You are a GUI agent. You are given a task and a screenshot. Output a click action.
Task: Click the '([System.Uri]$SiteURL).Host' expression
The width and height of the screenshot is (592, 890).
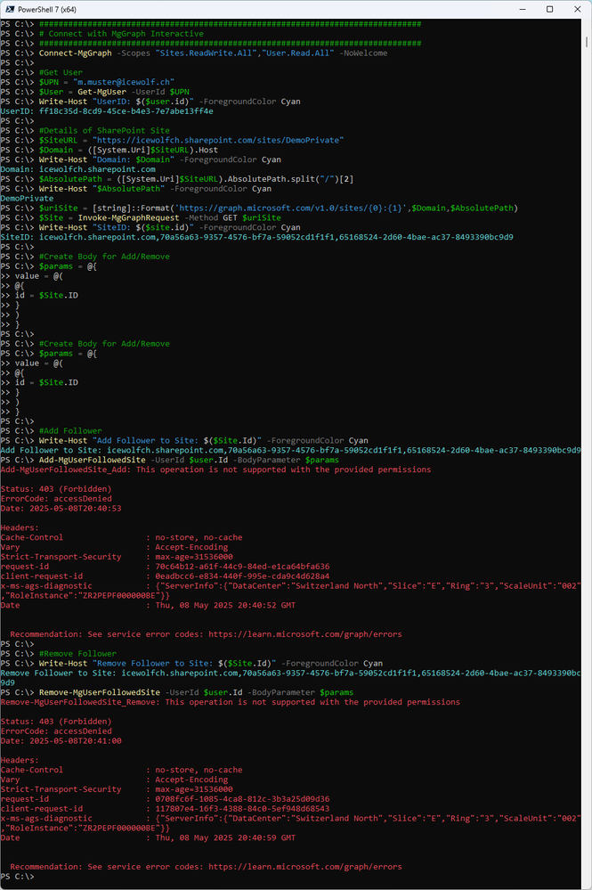tap(152, 150)
